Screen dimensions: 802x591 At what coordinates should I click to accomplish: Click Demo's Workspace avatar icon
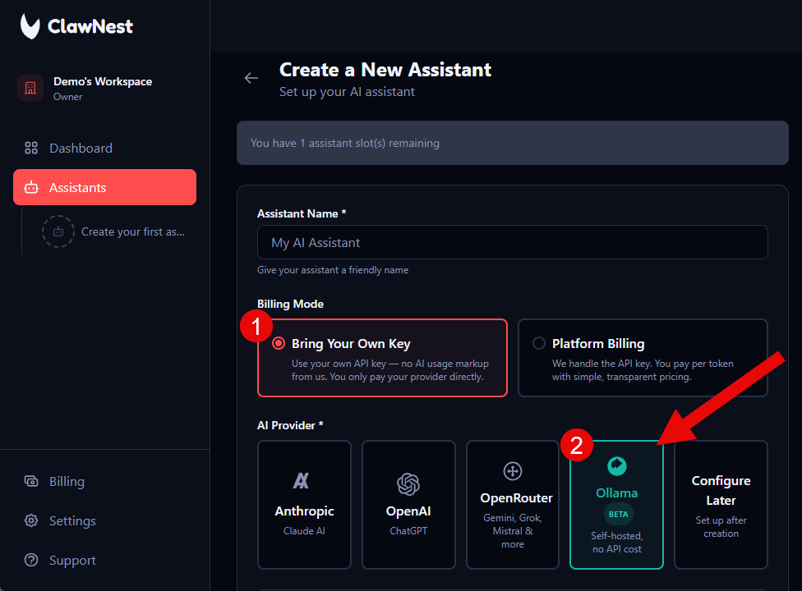(30, 87)
